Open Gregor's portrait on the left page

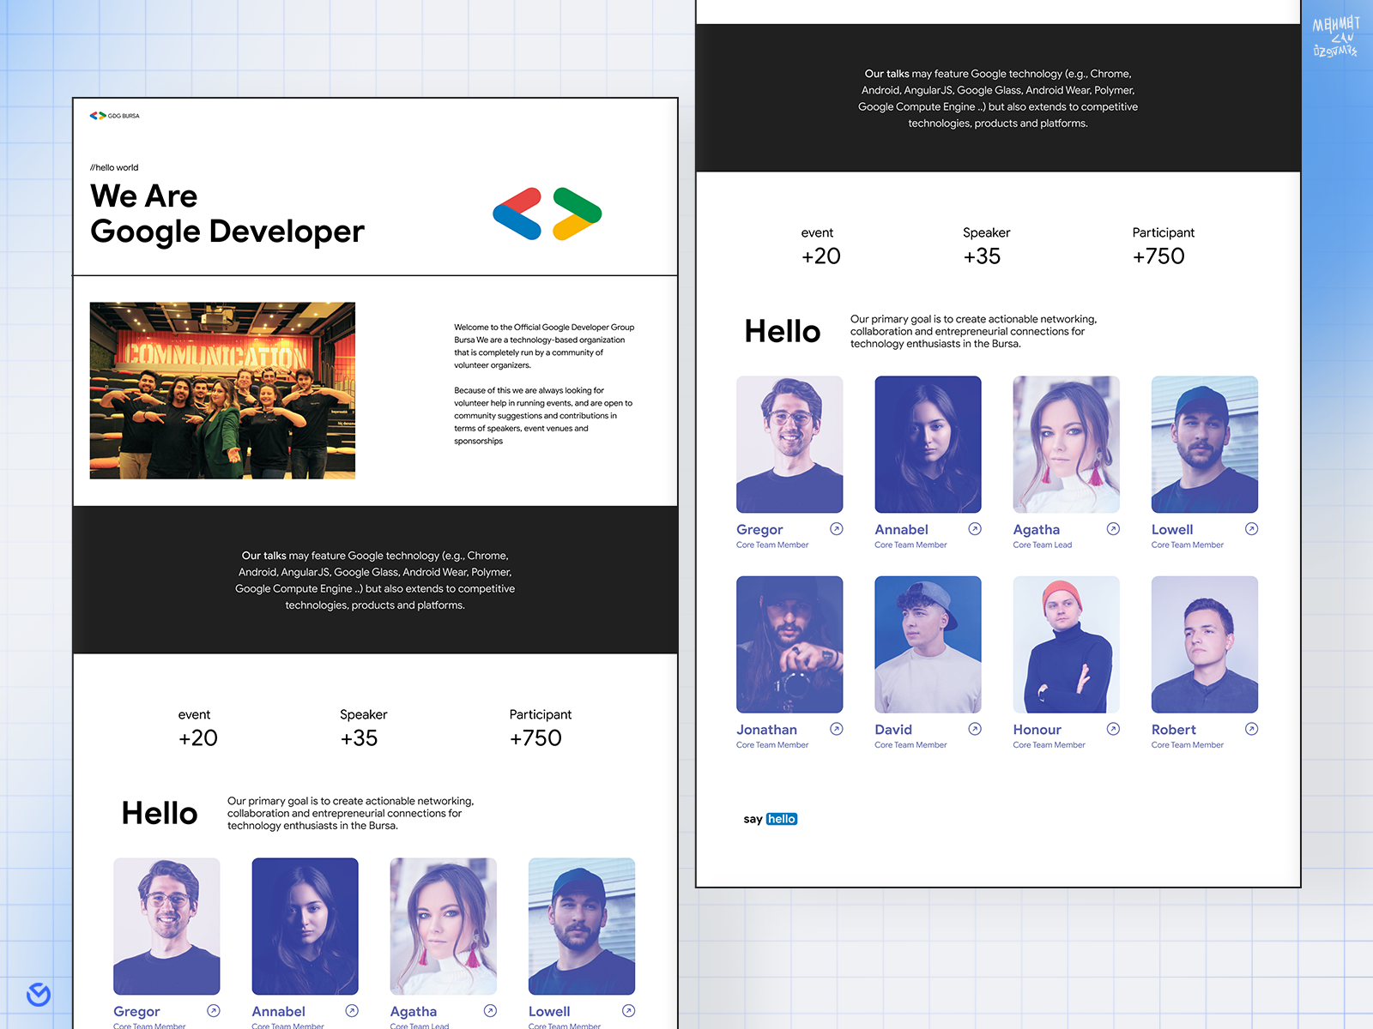pos(166,926)
